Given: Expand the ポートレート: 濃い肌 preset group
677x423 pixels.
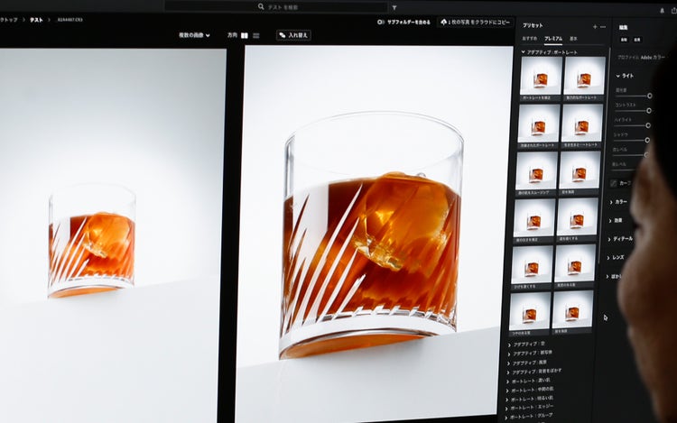Looking at the screenshot, I should pos(508,382).
